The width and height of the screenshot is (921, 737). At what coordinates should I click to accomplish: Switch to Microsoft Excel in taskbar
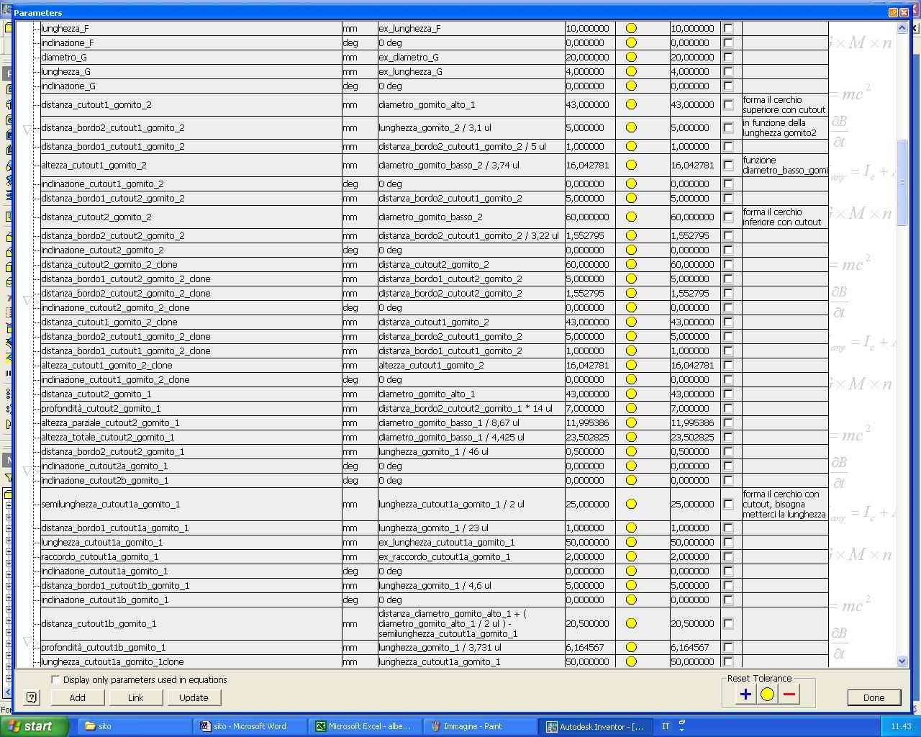click(364, 726)
